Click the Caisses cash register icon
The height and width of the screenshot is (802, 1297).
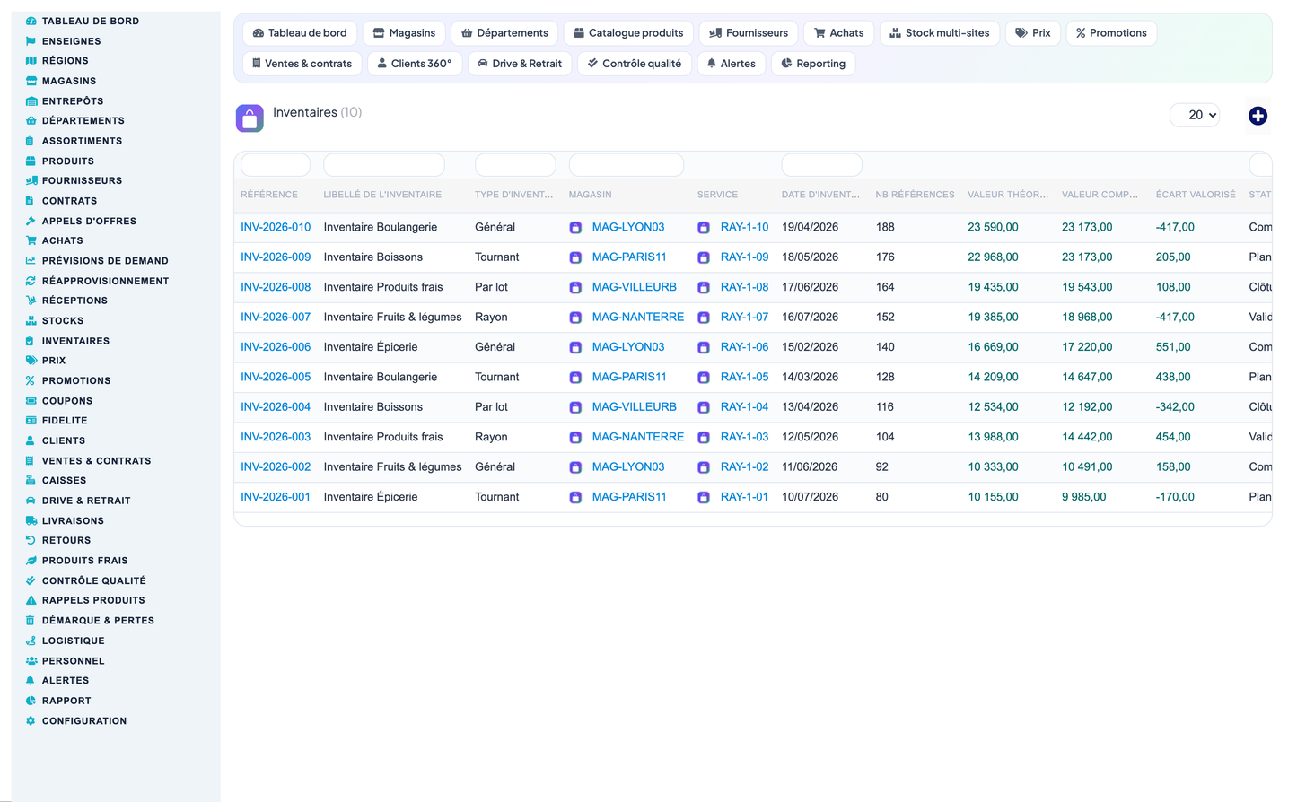coord(31,481)
